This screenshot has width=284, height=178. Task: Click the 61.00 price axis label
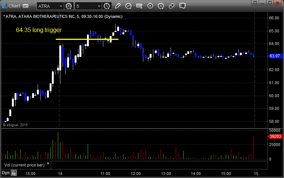pos(274,83)
